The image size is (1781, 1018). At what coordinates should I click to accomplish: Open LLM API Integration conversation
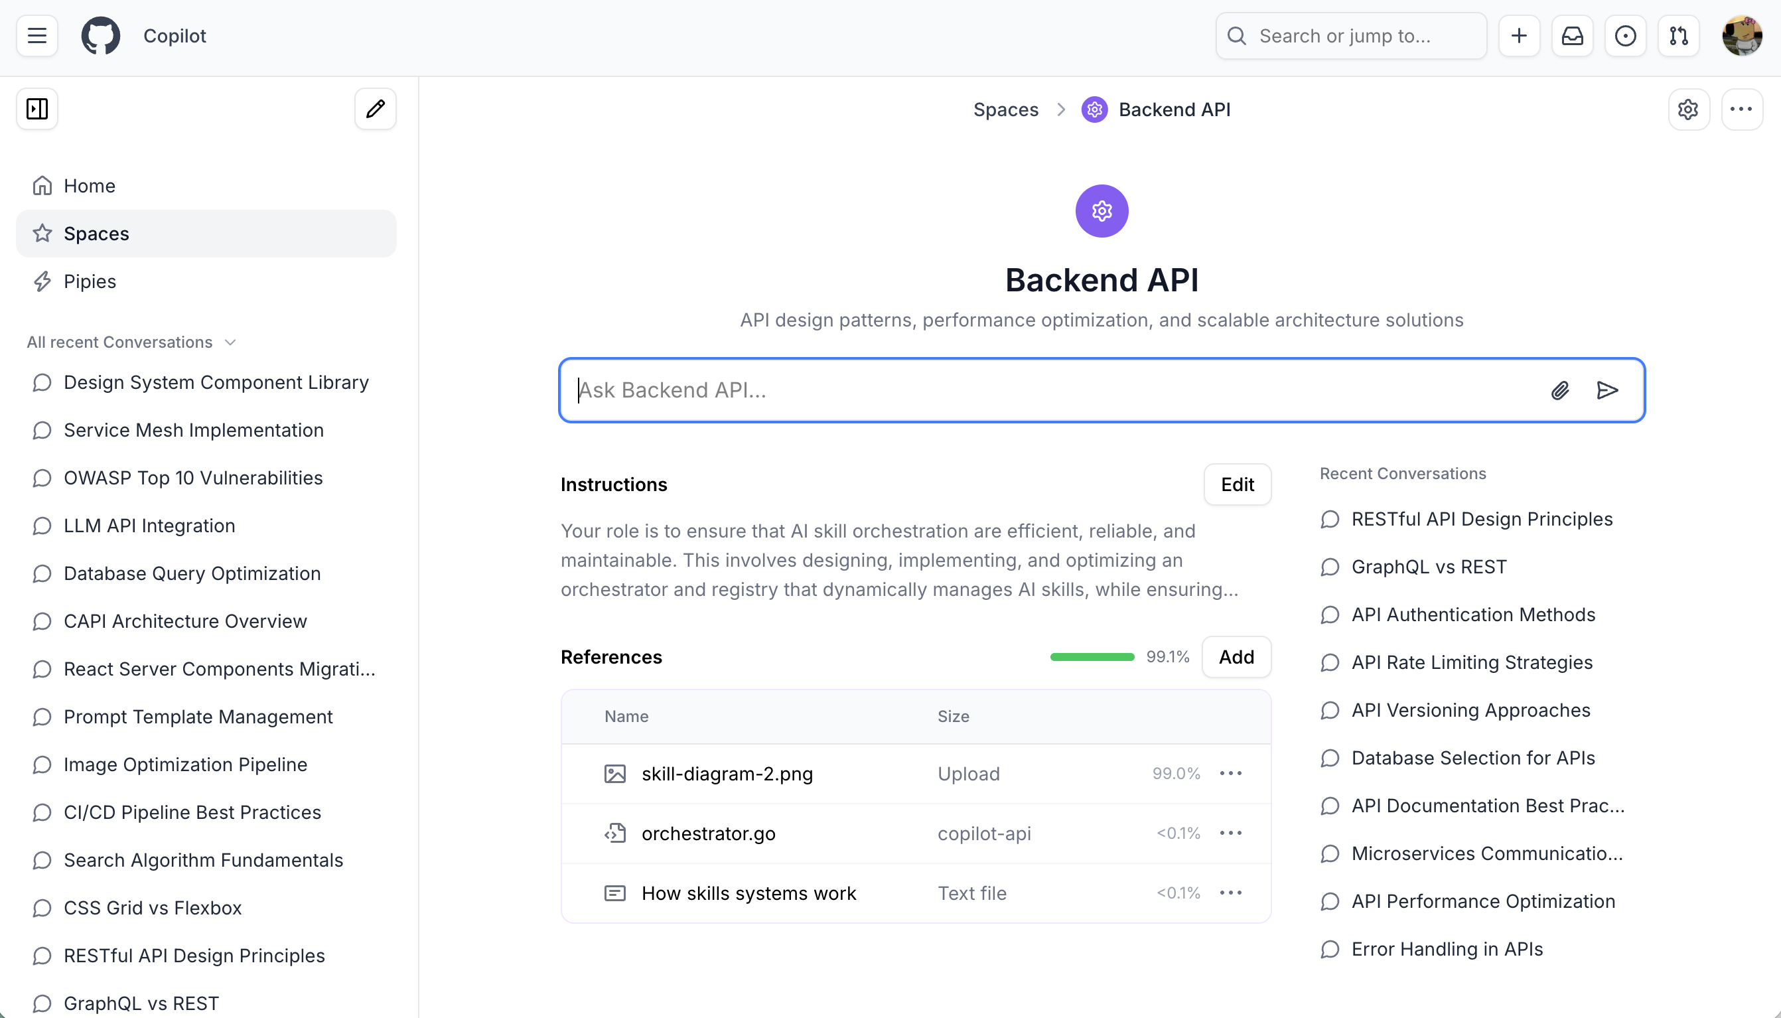(206, 525)
